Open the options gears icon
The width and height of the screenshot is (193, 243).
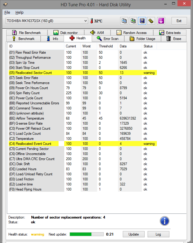pyautogui.click(x=151, y=21)
